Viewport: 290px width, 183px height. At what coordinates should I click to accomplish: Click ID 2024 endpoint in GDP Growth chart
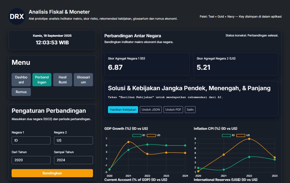pos(185,146)
